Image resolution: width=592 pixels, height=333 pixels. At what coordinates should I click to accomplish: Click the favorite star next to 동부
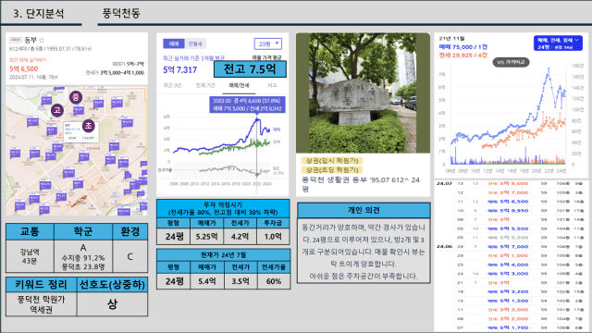(x=42, y=40)
